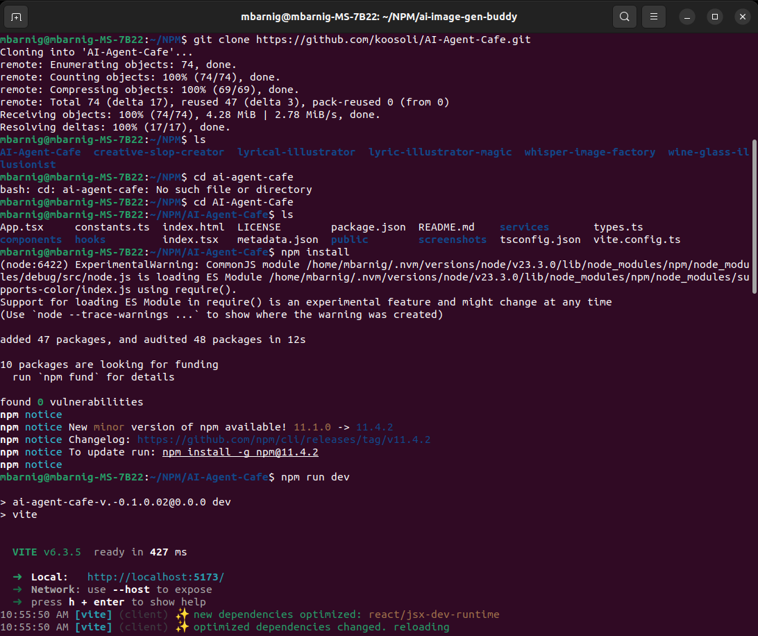This screenshot has height=636, width=758.
Task: Click the AI-Agent-Cafe.git clone URL
Action: (x=393, y=40)
